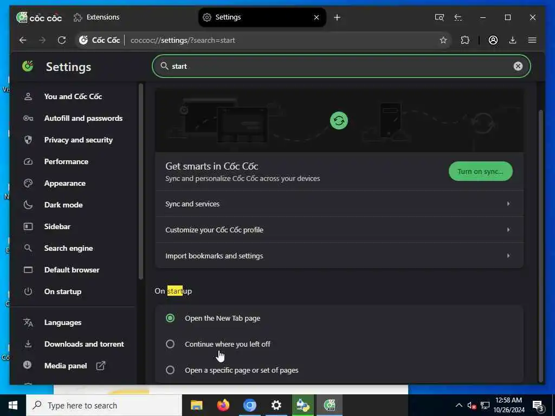
Task: Open Default browser settings
Action: pos(72,270)
